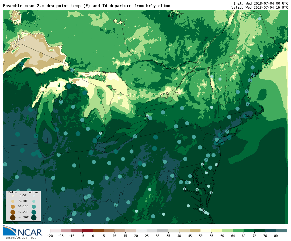Click the '72' colorbar tick label
291x241 pixels.
(x=254, y=236)
